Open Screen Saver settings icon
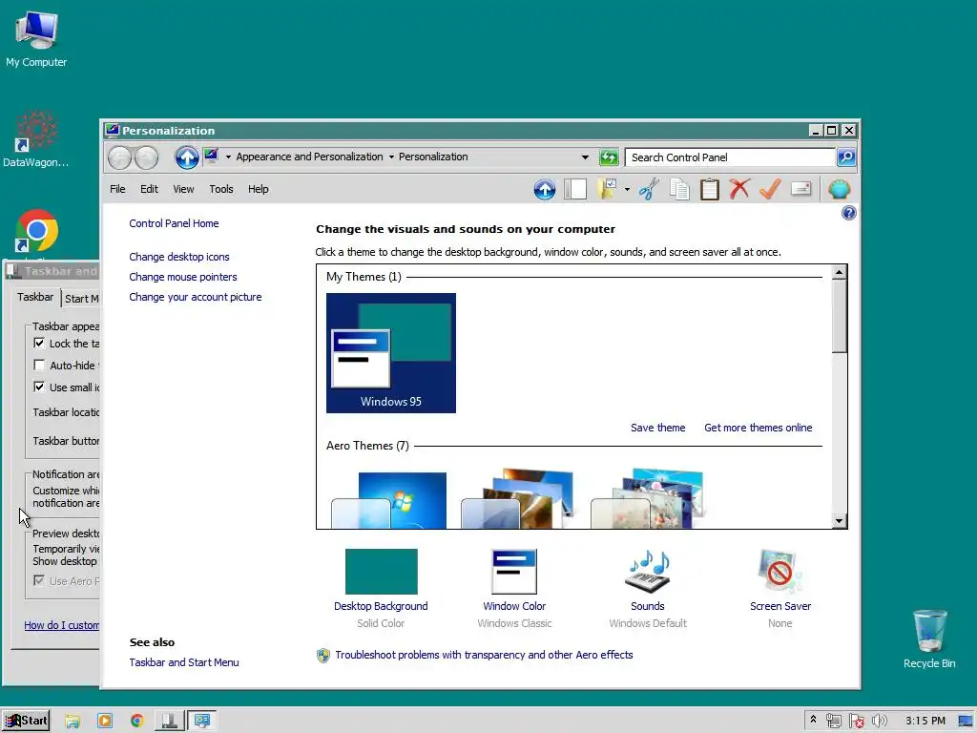This screenshot has height=733, width=977. tap(780, 572)
